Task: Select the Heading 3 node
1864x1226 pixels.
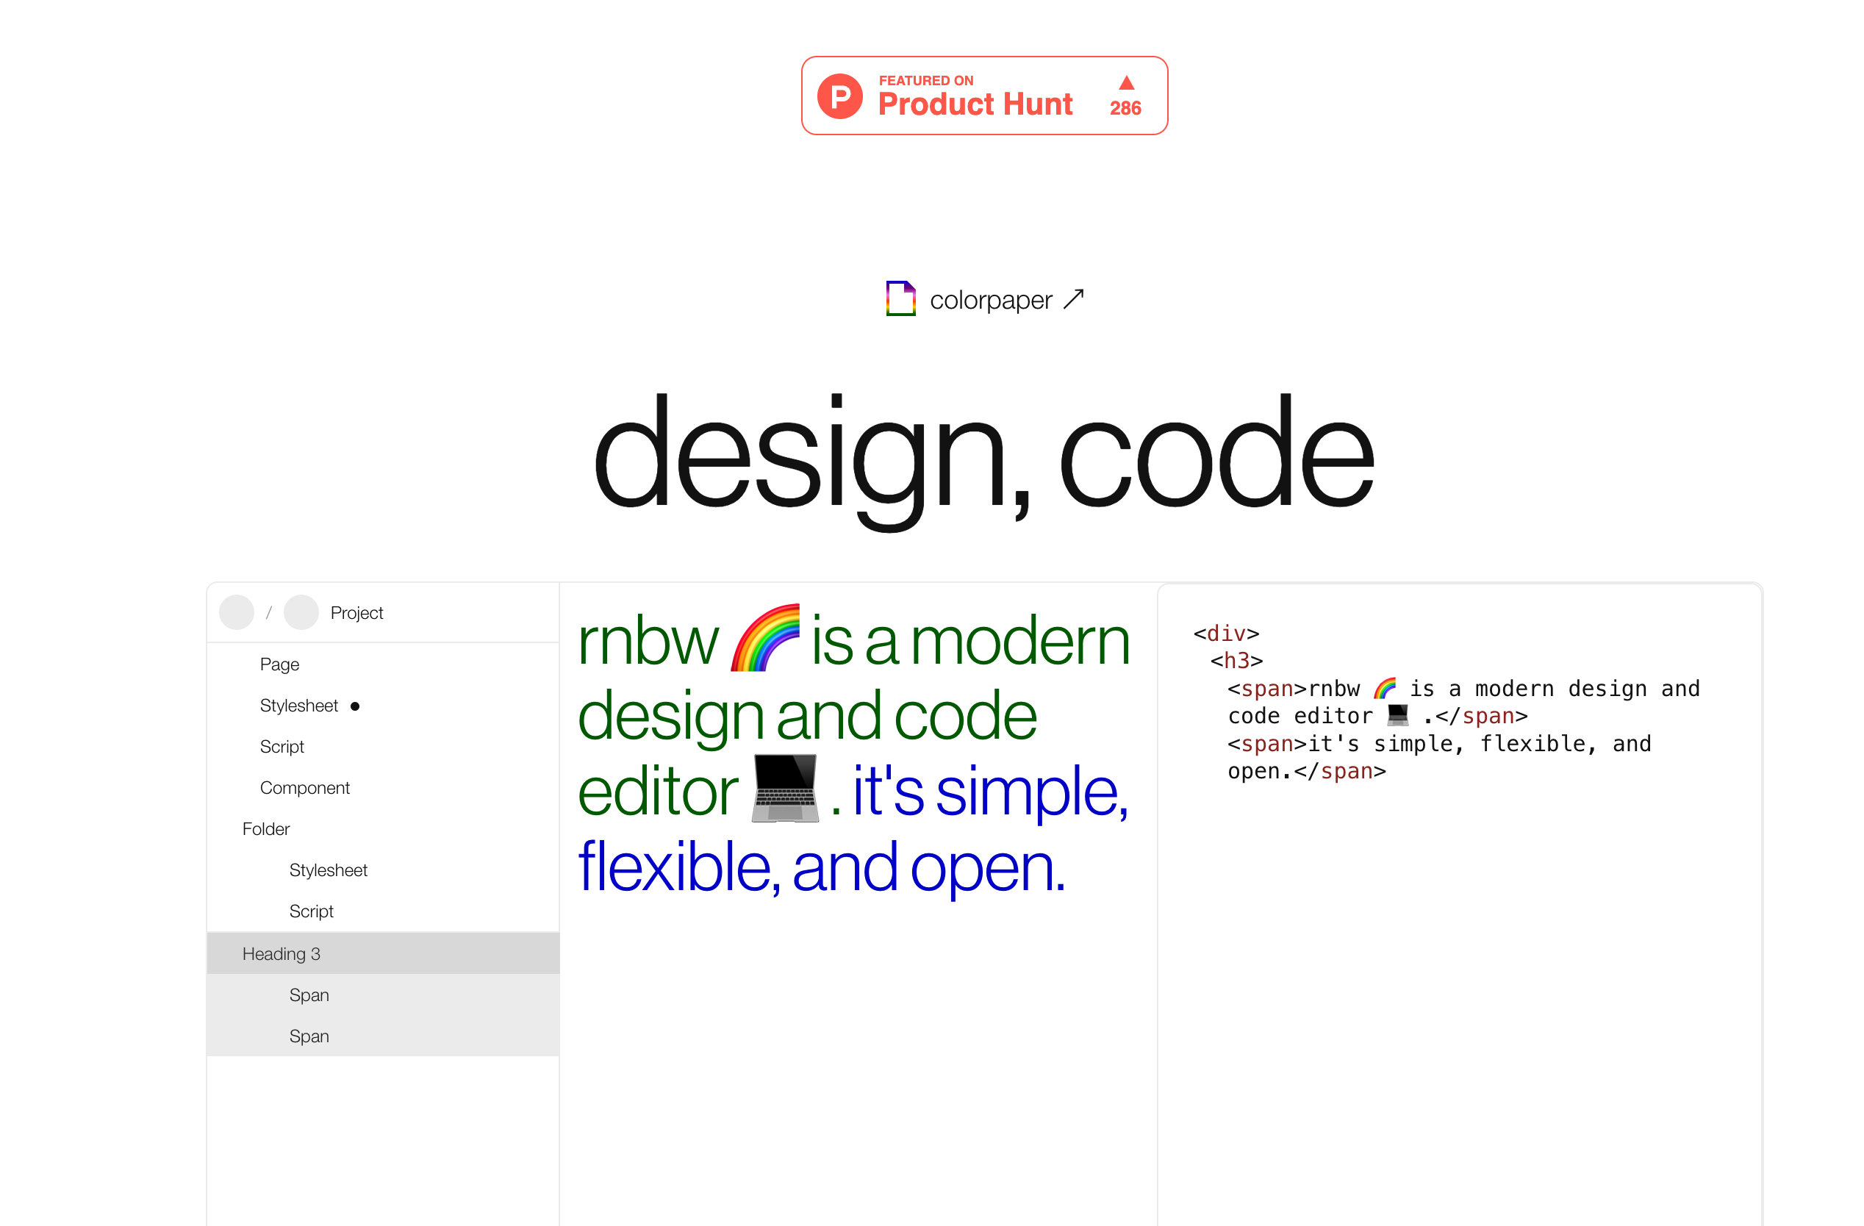Action: click(383, 953)
